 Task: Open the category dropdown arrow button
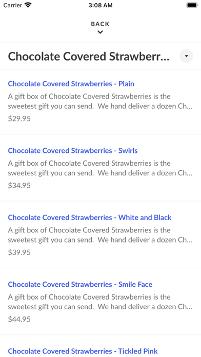click(186, 56)
